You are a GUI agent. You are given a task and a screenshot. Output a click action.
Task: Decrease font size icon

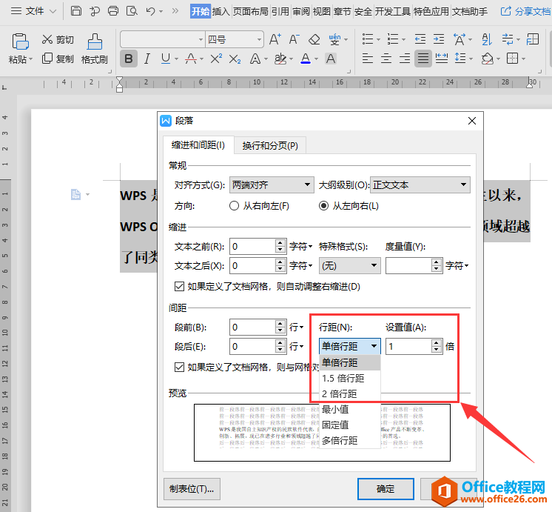[294, 39]
